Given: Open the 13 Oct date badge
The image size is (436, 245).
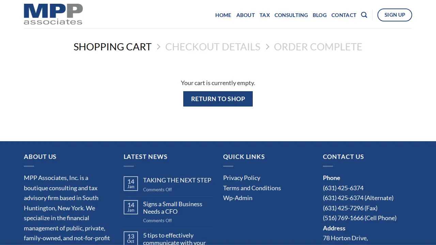Looking at the screenshot, I should (131, 238).
